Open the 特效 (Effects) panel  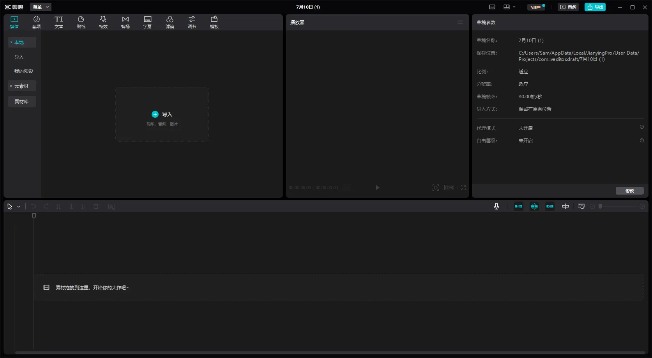point(103,22)
